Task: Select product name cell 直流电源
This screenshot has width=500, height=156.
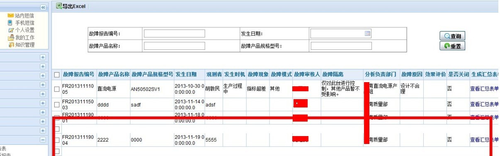Action: tap(107, 89)
